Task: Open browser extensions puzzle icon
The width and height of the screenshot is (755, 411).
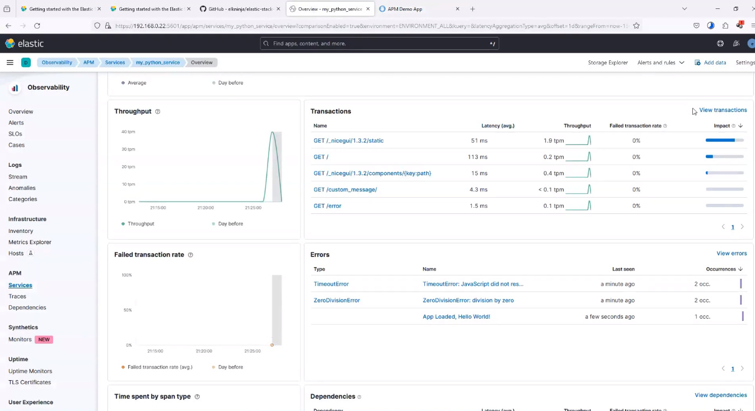Action: (x=725, y=26)
